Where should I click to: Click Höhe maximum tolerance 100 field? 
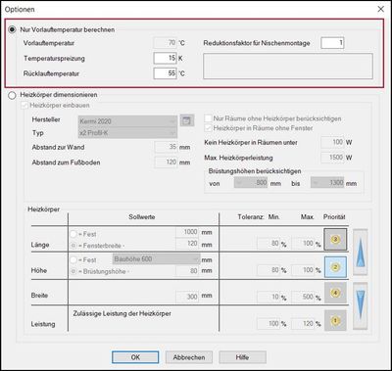coord(303,270)
